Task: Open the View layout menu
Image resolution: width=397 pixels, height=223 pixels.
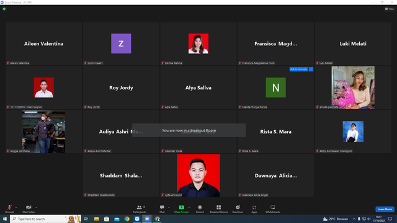Action: coord(390,9)
